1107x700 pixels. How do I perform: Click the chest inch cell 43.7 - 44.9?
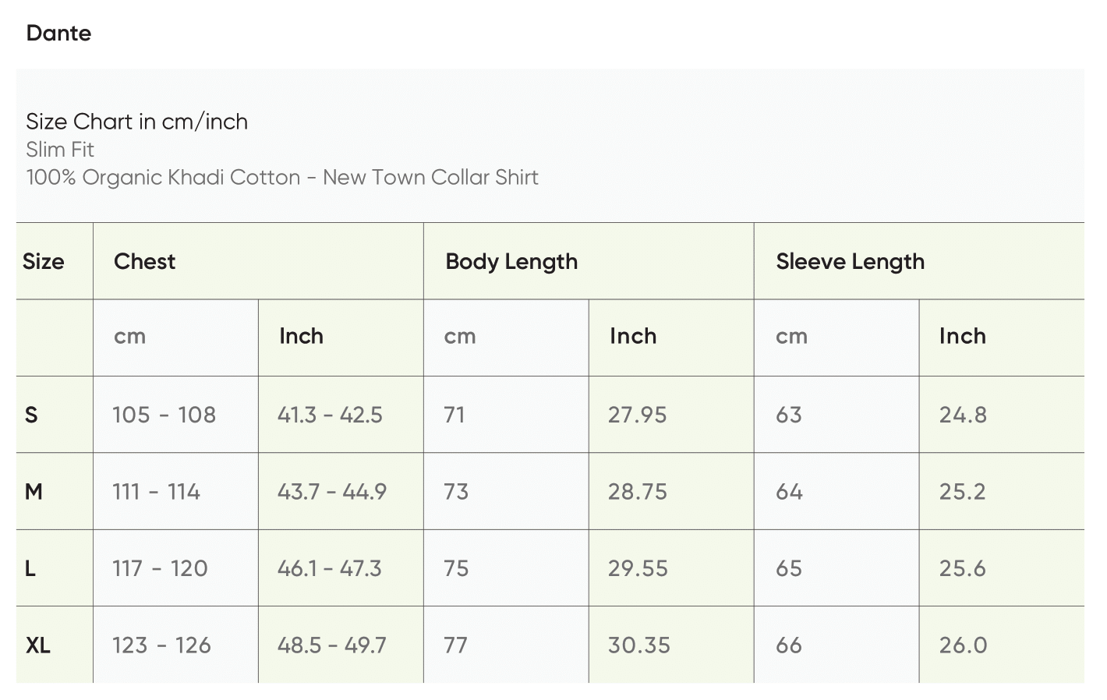click(x=332, y=492)
